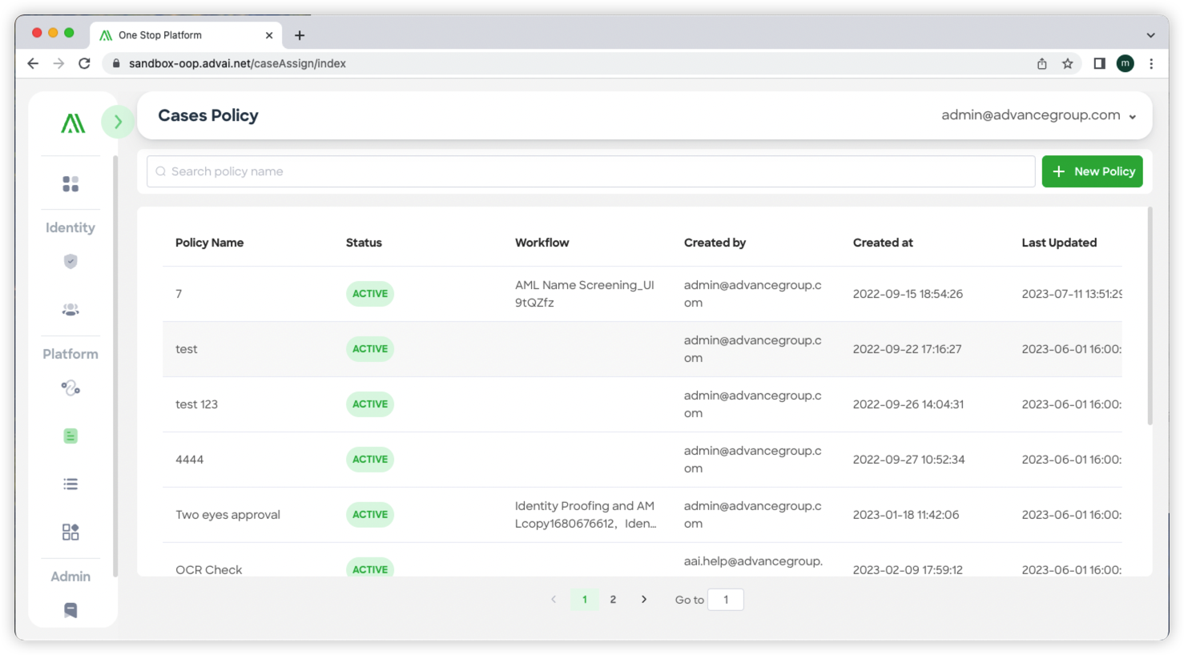
Task: Click the Cases Policy page title
Action: [x=208, y=115]
